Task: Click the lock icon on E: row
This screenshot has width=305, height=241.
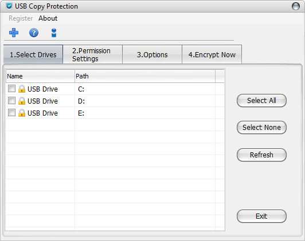Action: [x=22, y=113]
